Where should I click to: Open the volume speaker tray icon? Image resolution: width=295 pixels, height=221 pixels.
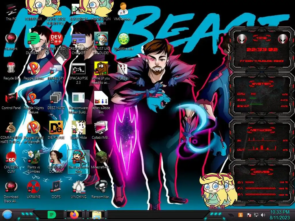pos(263,215)
